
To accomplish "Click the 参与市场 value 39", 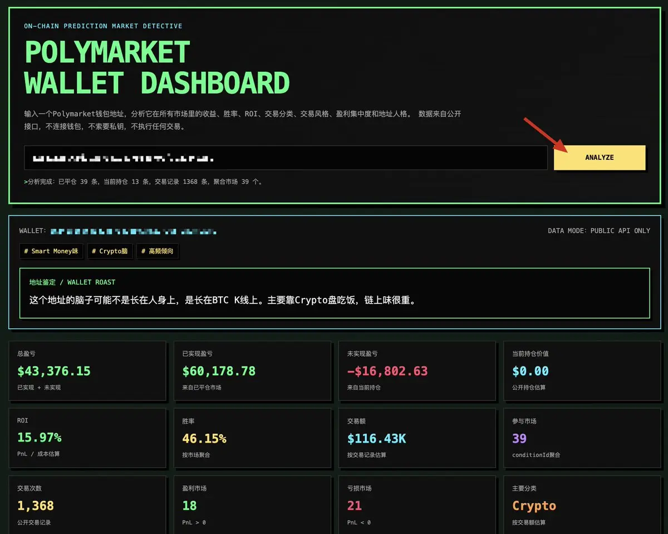I will (519, 438).
